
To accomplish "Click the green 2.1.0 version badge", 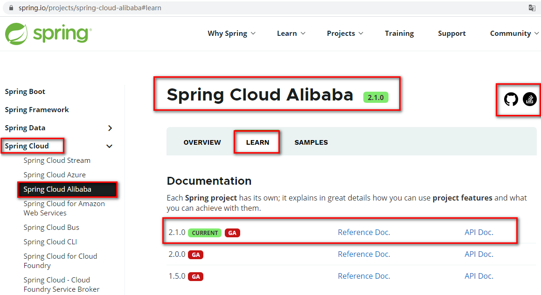I will pyautogui.click(x=376, y=97).
